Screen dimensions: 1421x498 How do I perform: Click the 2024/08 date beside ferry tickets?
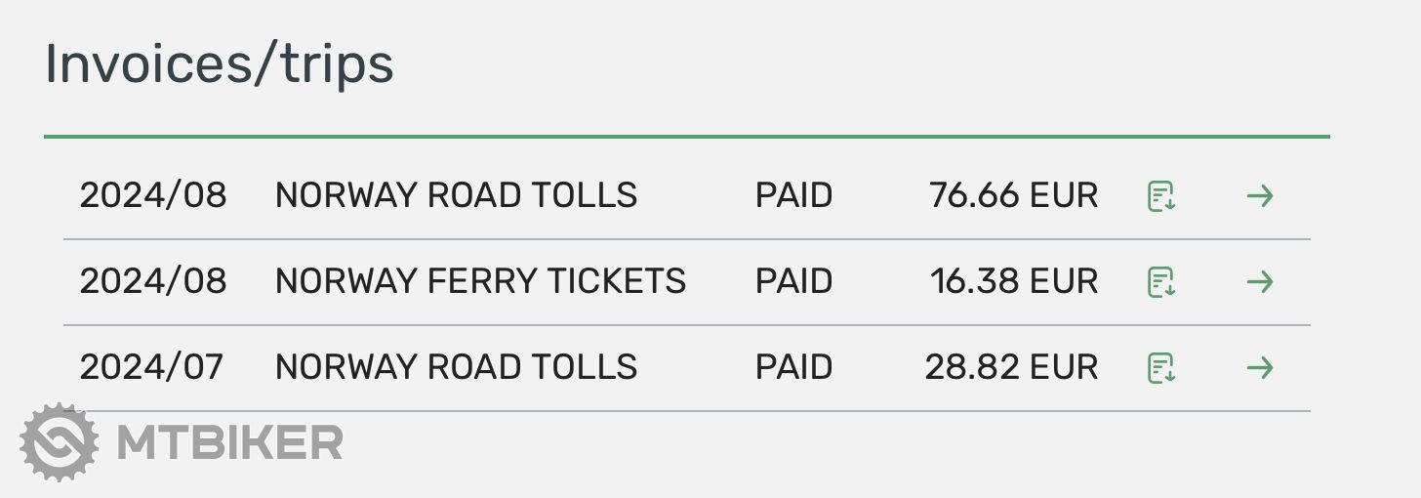point(153,281)
